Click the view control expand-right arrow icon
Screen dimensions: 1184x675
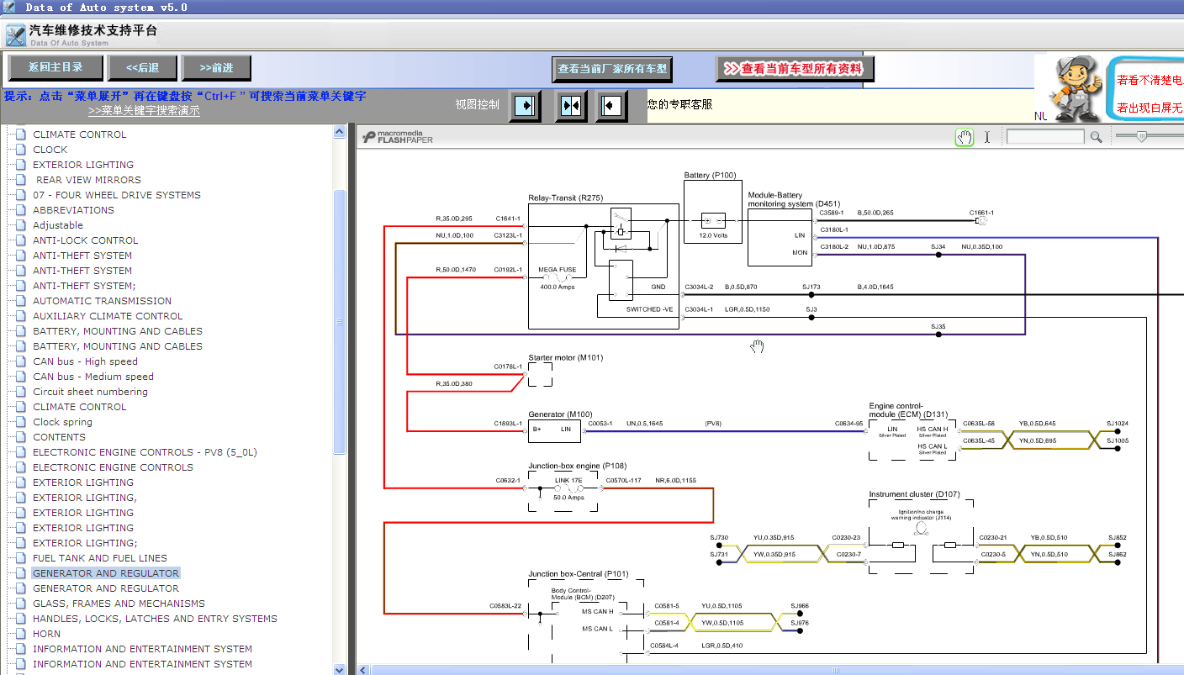[525, 106]
